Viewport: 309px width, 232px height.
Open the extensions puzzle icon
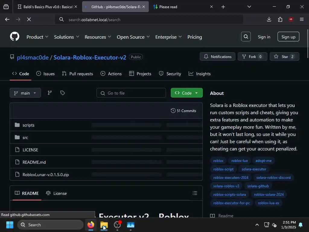click(280, 19)
